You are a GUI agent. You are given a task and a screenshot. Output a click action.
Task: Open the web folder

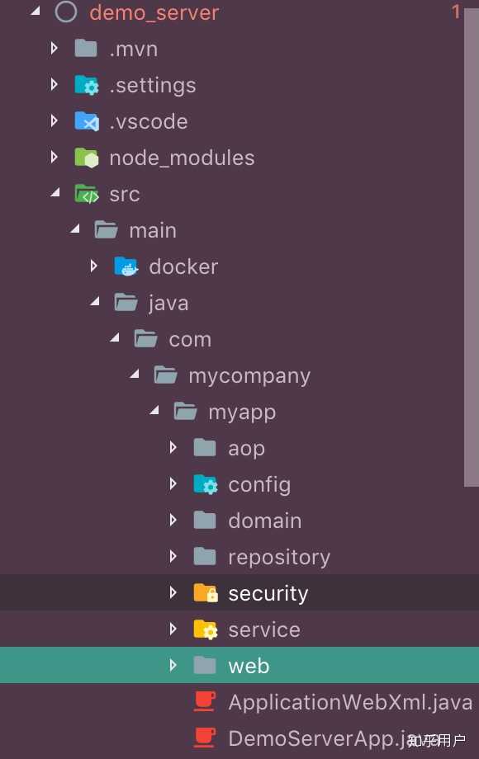(x=249, y=665)
